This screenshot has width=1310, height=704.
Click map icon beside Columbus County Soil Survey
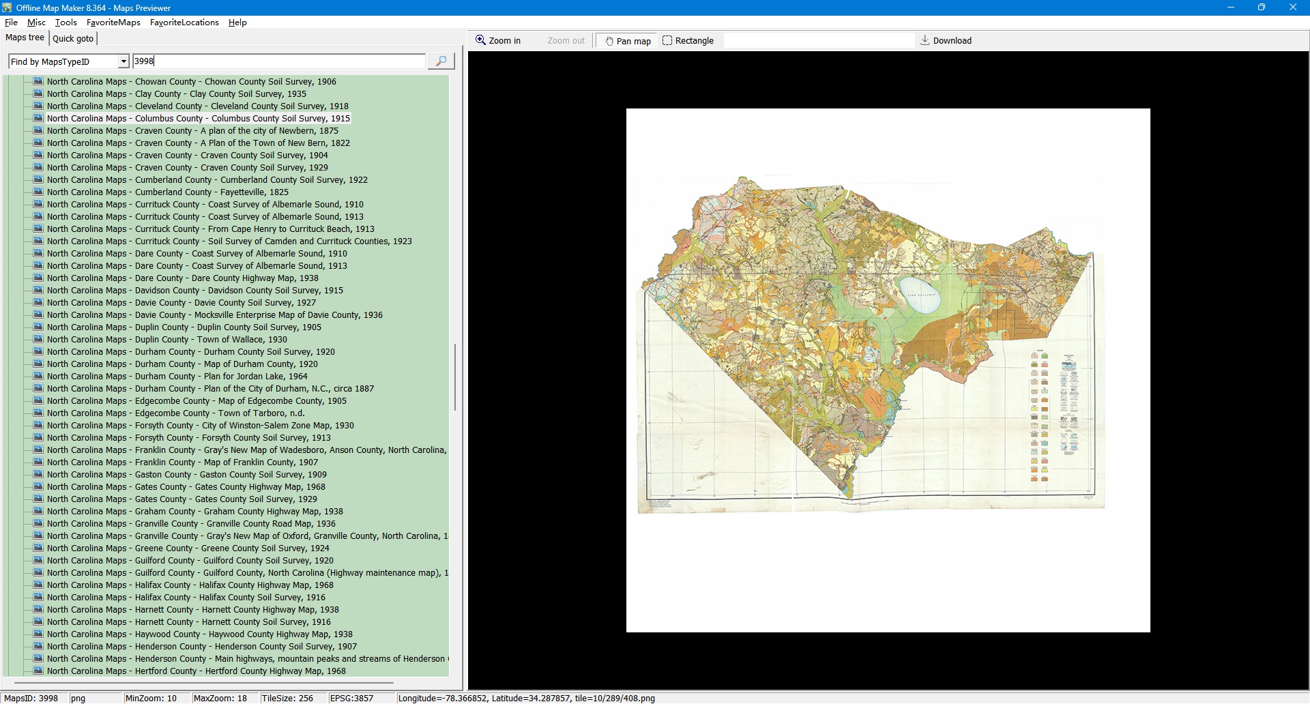click(x=38, y=119)
